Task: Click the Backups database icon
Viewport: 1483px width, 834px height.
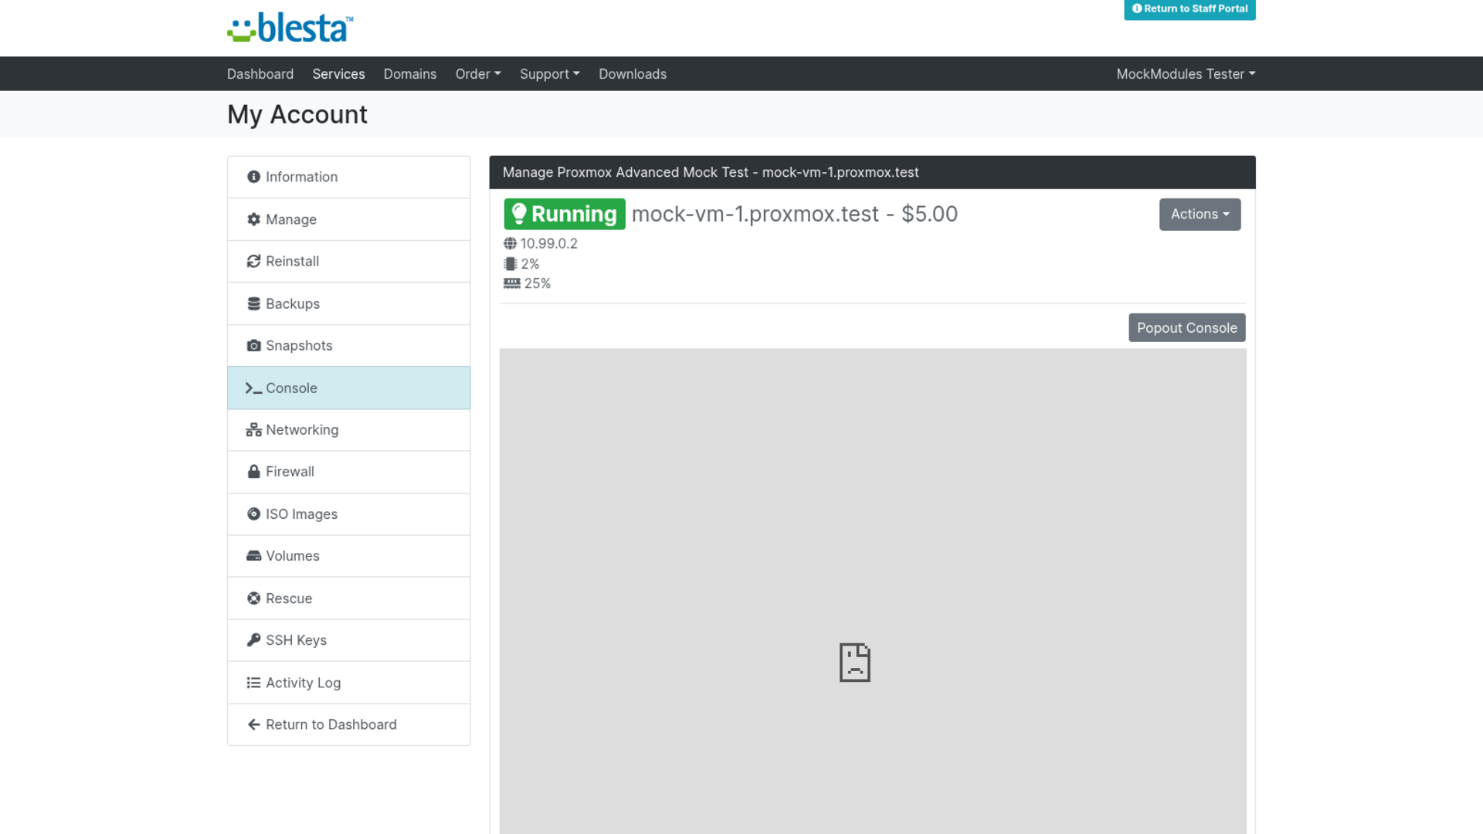Action: pos(253,303)
